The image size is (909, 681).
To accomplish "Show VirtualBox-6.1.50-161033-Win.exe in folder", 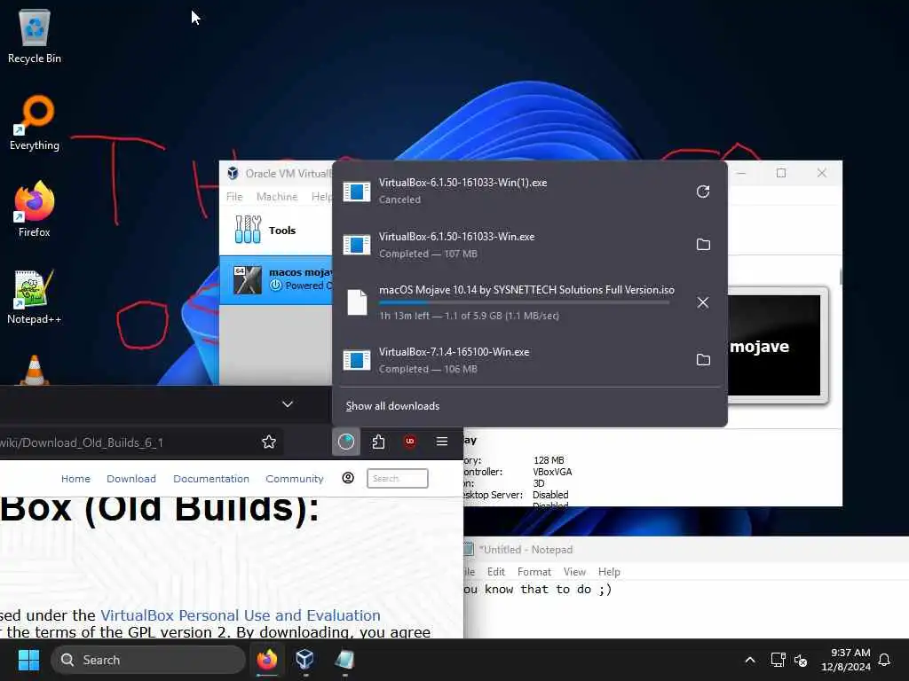I will 703,245.
